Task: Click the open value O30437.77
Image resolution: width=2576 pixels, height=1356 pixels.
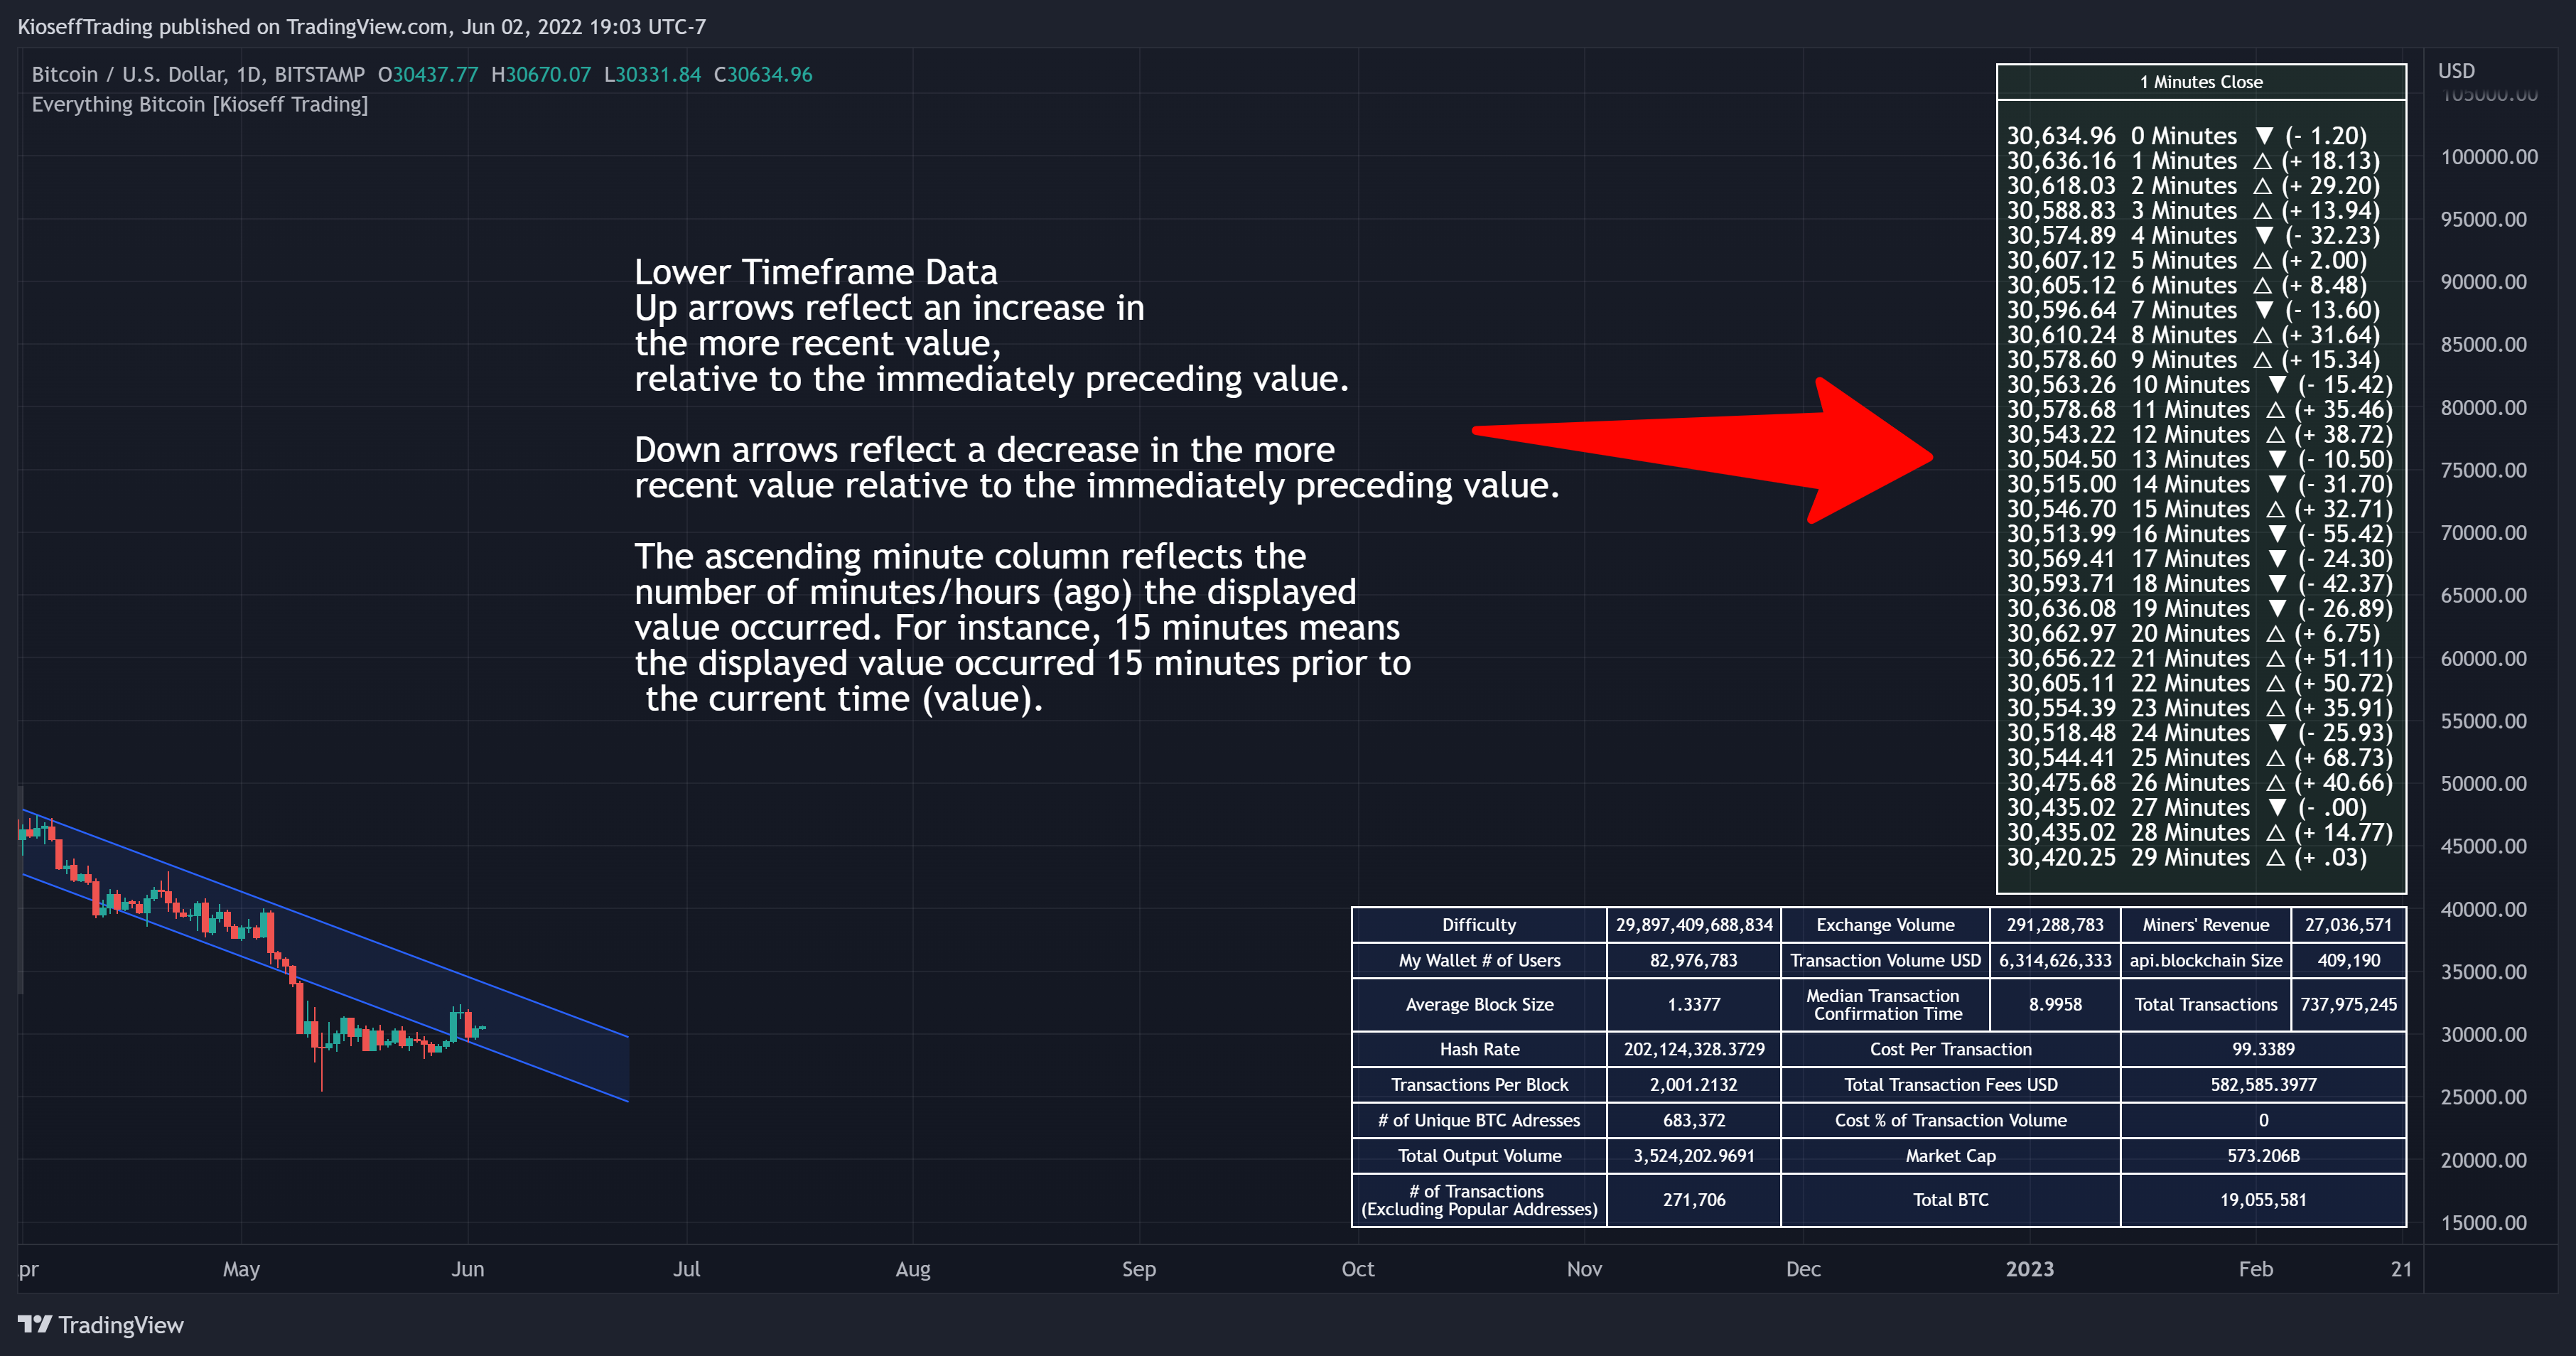Action: (x=428, y=74)
